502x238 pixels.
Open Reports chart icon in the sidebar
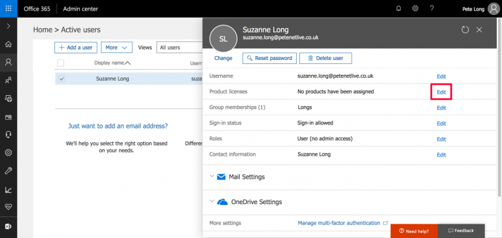tap(8, 190)
